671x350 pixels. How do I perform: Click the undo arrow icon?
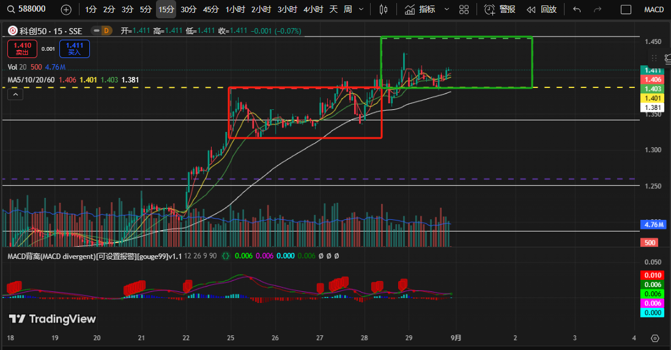(x=577, y=9)
